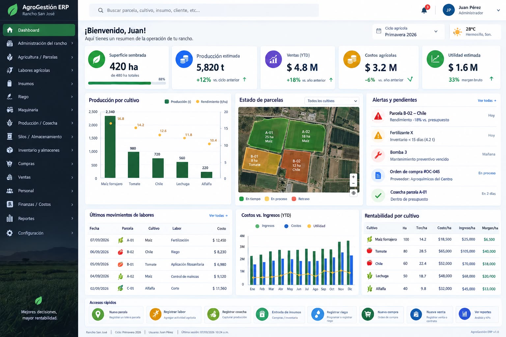Click the Nueva parcela pin icon

point(98,314)
